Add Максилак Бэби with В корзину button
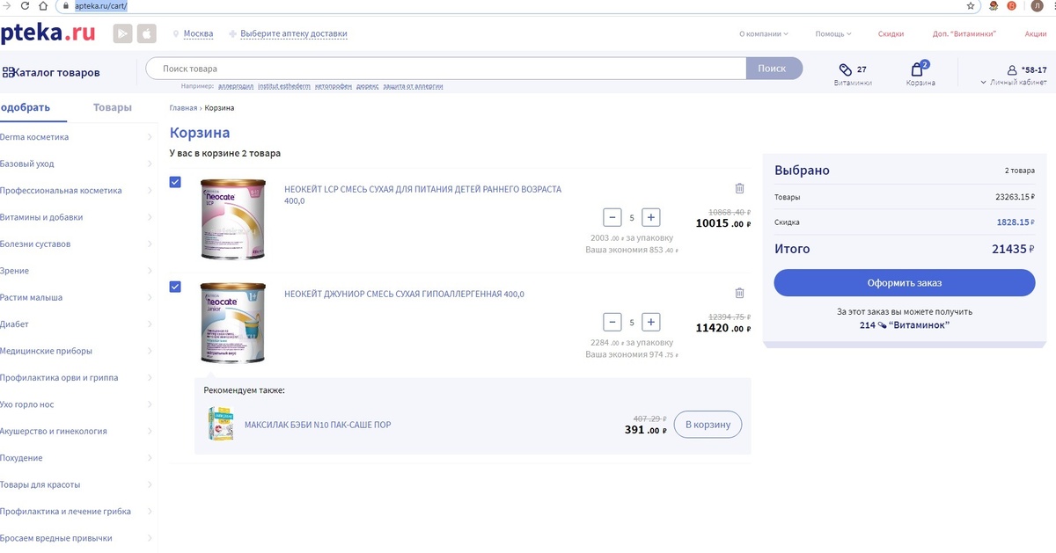The image size is (1056, 553). (708, 425)
